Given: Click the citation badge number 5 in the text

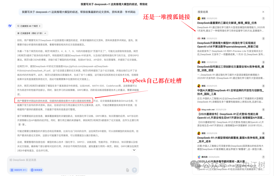Looking at the screenshot, I should [23, 124].
